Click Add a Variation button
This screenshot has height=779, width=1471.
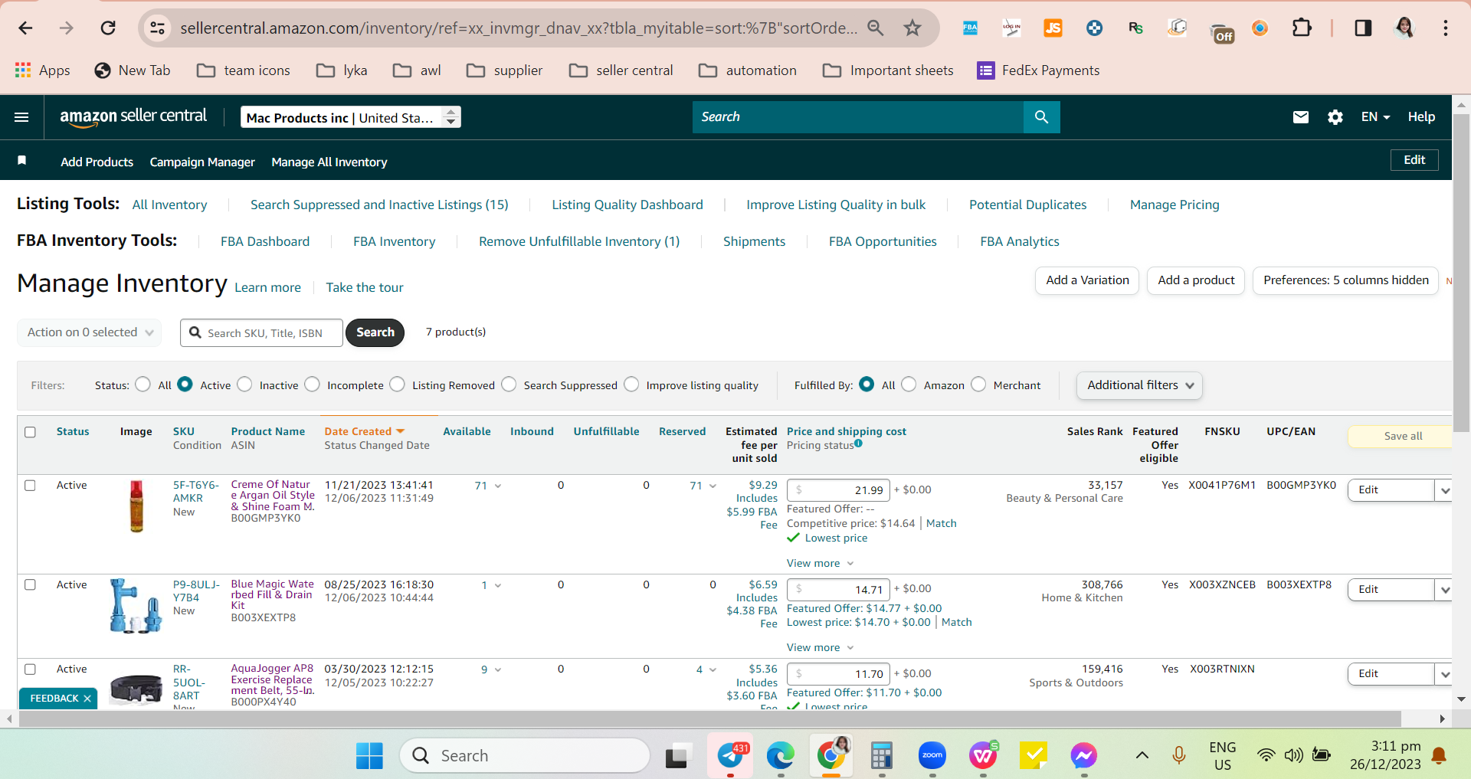coord(1087,280)
